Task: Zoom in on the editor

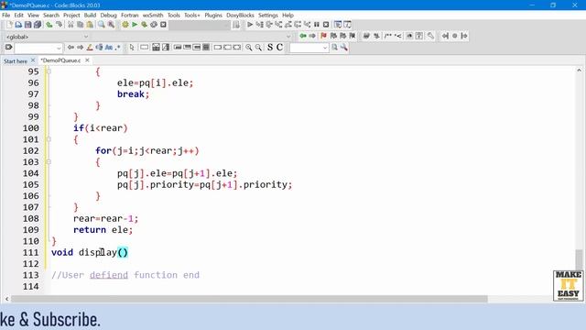Action: [248, 48]
